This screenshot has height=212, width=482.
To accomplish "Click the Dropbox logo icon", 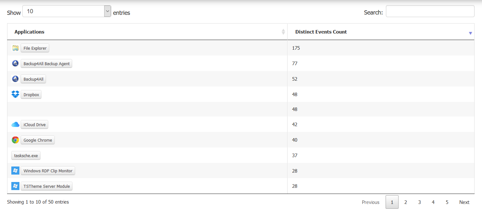I will 15,95.
